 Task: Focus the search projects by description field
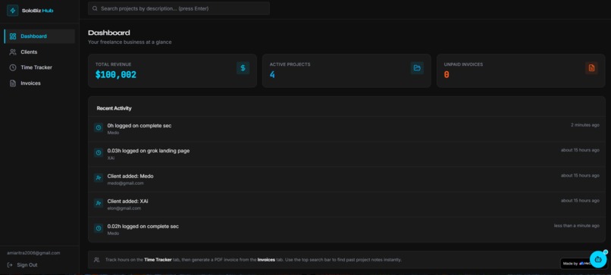[179, 8]
